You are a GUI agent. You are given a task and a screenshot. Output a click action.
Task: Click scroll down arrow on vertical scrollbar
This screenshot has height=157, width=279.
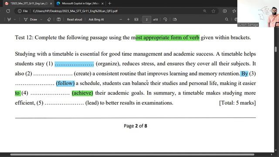click(276, 150)
